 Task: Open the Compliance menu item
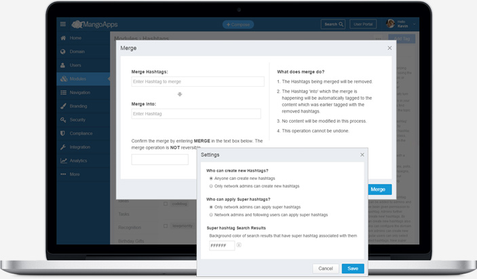83,133
